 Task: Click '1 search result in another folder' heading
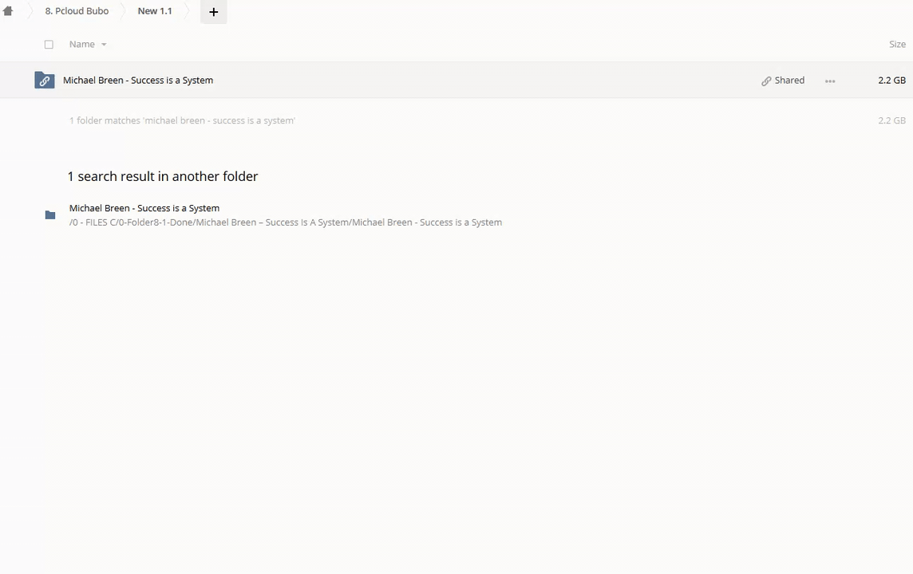163,176
